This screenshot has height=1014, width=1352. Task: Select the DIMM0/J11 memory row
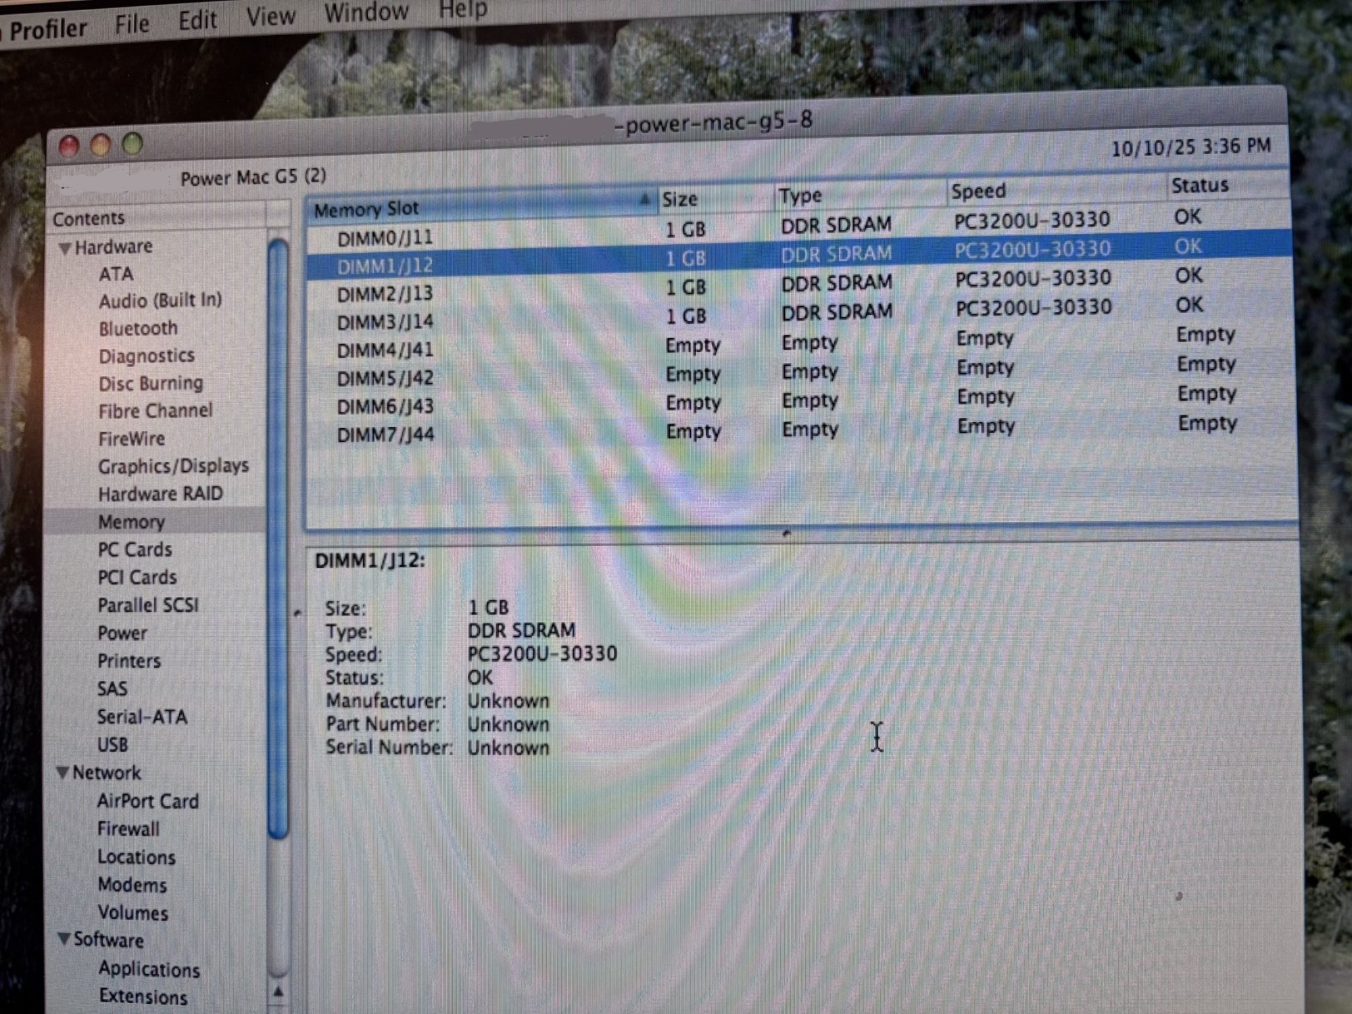click(385, 238)
